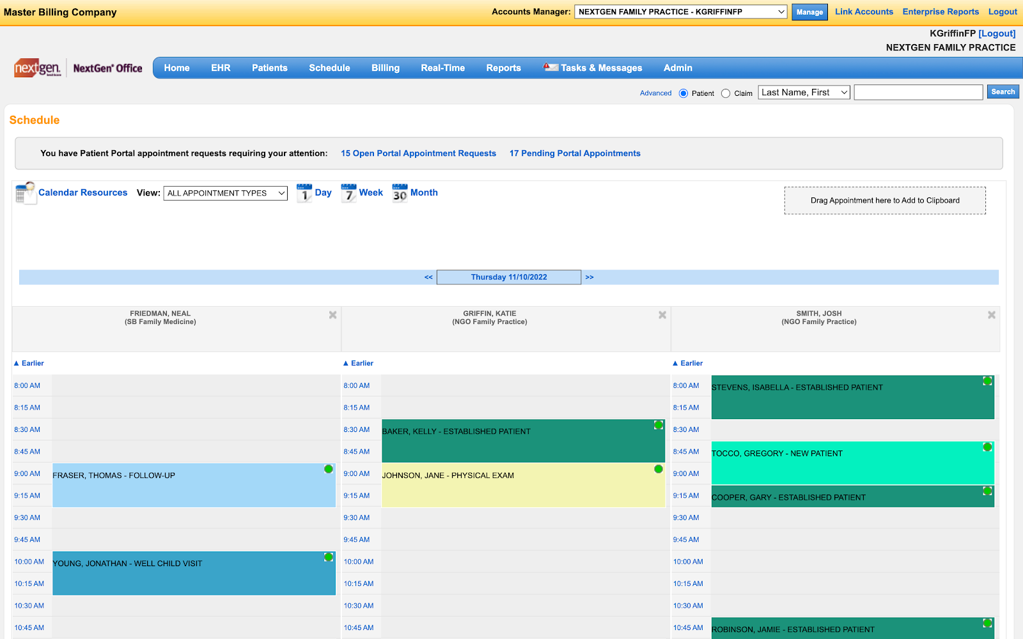Click status dot on Young, Jonathan appointment

329,557
